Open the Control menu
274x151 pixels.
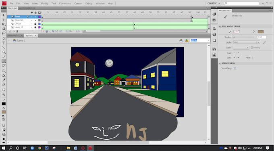point(78,3)
